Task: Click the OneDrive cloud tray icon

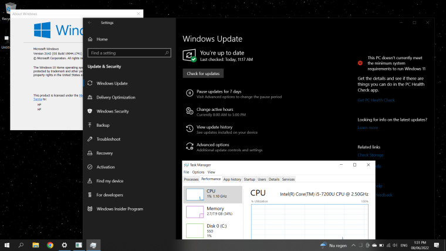Action: 374,245
